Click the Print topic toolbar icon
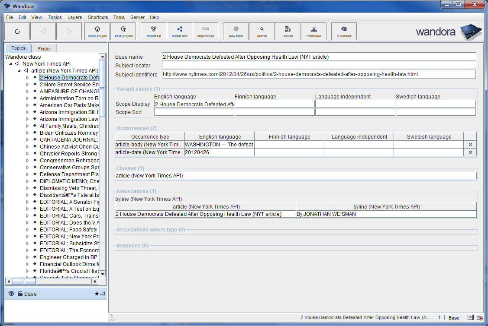Image resolution: width=488 pixels, height=326 pixels. 314,32
